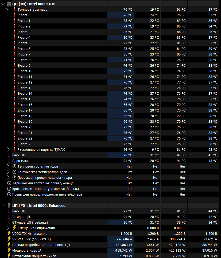The image size is (221, 258).
Task: Click the 308.794 A maximum current value
Action: (178, 239)
